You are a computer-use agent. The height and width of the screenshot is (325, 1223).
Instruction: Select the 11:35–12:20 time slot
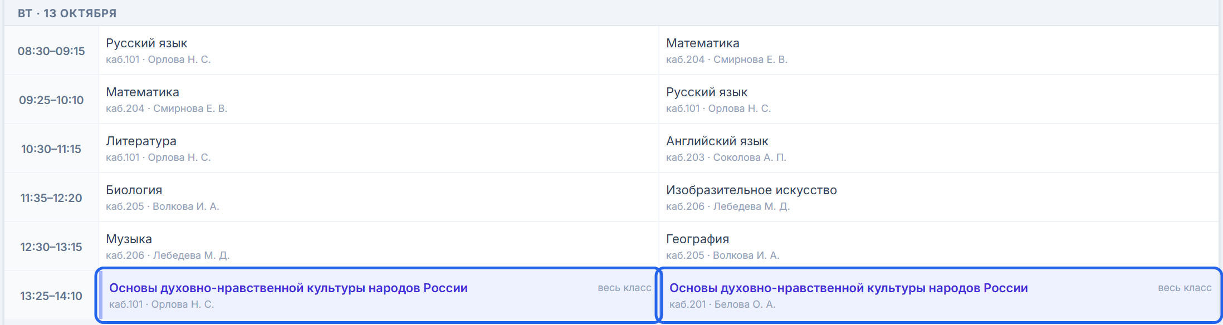(51, 198)
